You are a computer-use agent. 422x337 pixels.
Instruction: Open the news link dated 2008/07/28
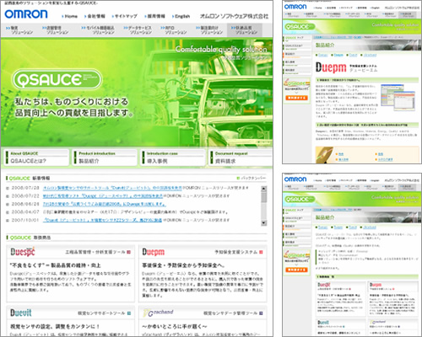coord(112,188)
